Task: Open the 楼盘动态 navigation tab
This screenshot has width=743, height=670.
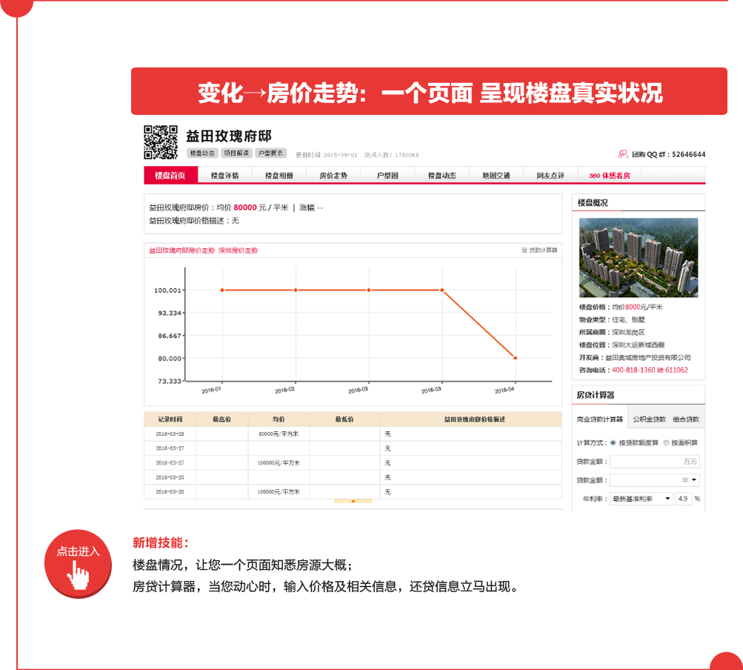Action: click(x=442, y=176)
